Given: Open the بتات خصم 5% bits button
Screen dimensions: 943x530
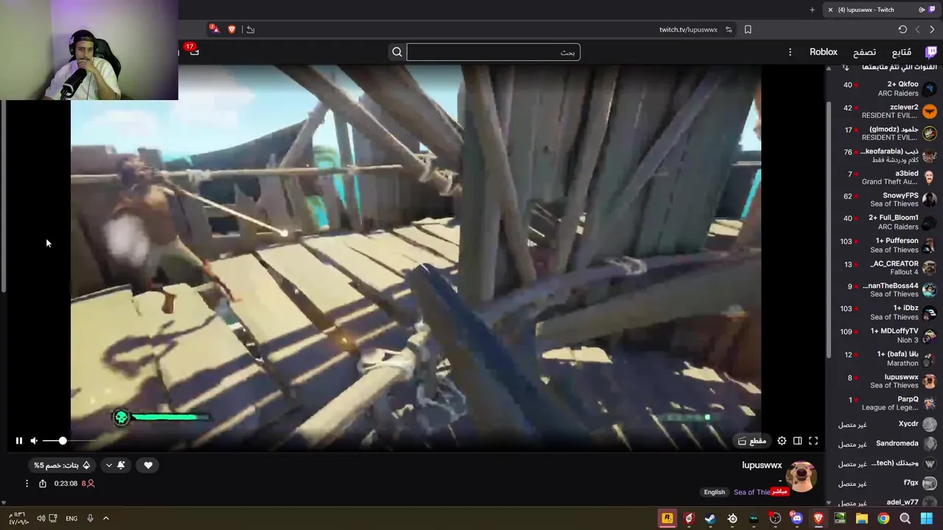Looking at the screenshot, I should point(62,465).
